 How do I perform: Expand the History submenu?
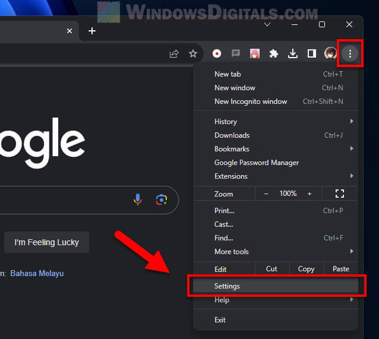[276, 122]
